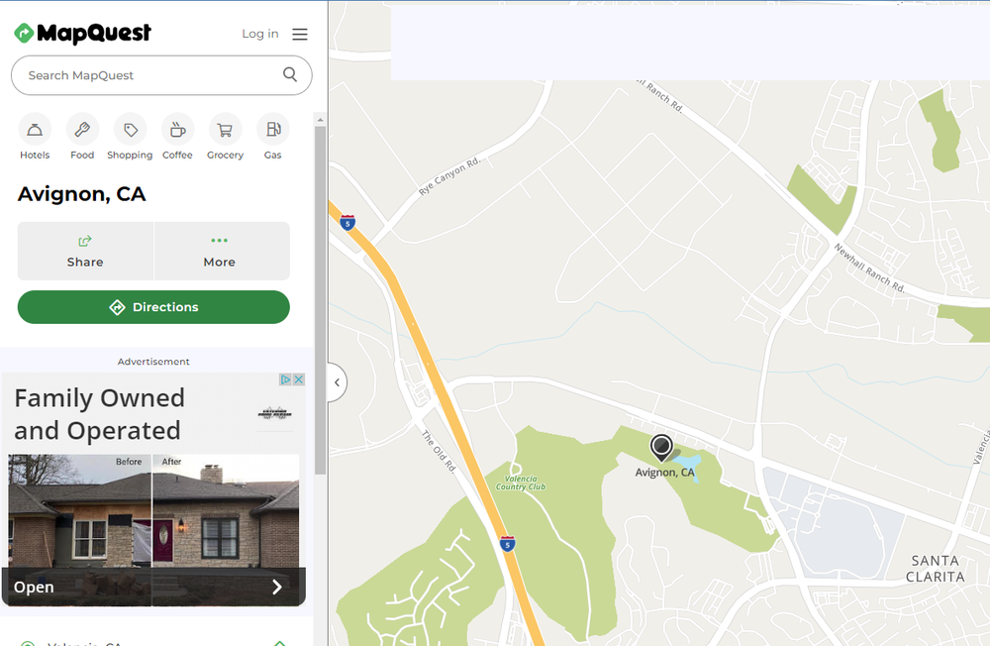This screenshot has width=990, height=646.
Task: Open the hamburger menu
Action: tap(300, 34)
